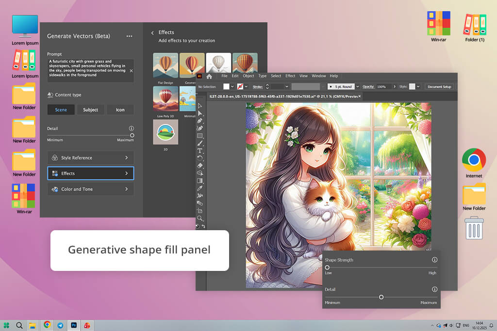Select the Type tool
Image resolution: width=497 pixels, height=331 pixels.
click(200, 151)
